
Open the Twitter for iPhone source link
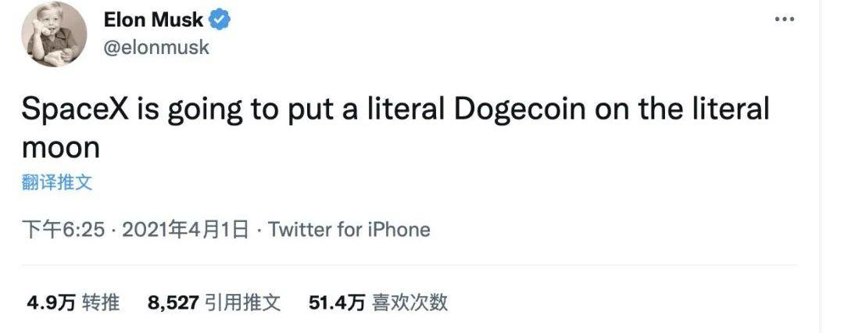click(x=349, y=230)
